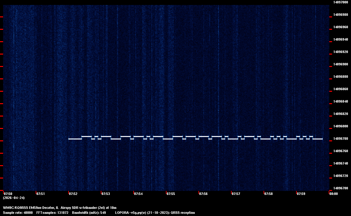Click the Bandwidth (mHz): 549 text
This screenshot has width=351, height=216.
click(x=89, y=213)
